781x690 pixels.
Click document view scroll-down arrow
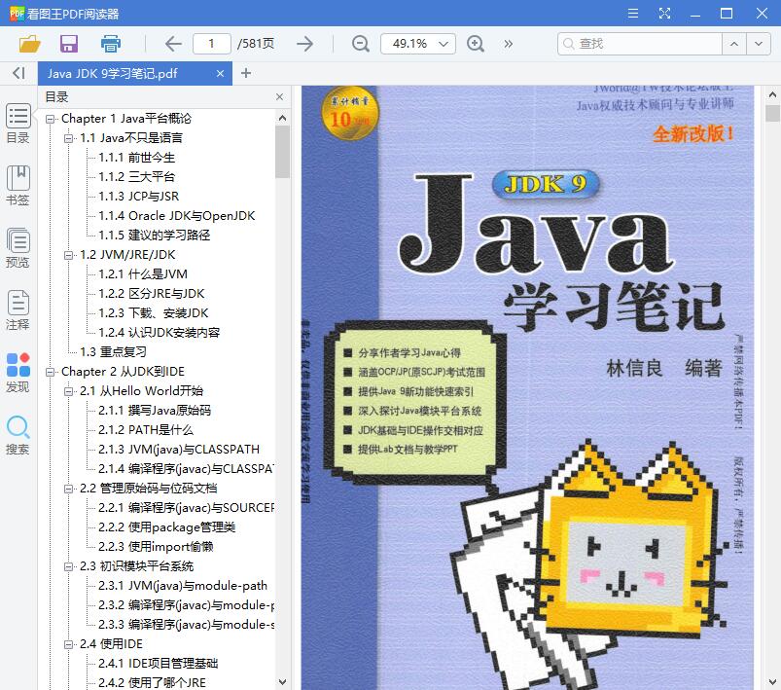(x=772, y=681)
